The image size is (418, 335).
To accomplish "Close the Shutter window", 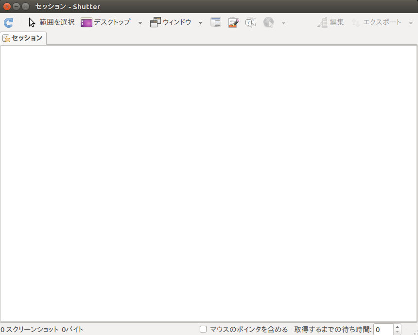I will (7, 6).
